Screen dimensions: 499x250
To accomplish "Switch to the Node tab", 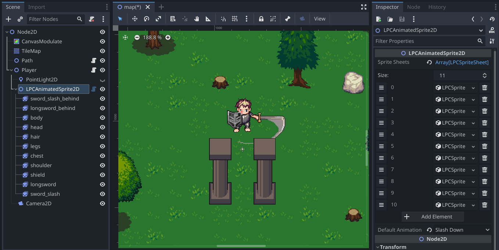I will pos(413,7).
